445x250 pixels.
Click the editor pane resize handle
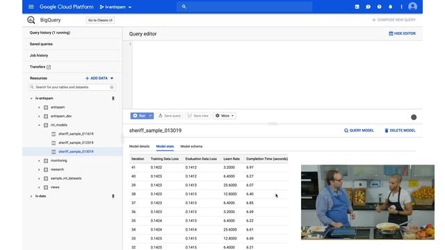[273, 124]
